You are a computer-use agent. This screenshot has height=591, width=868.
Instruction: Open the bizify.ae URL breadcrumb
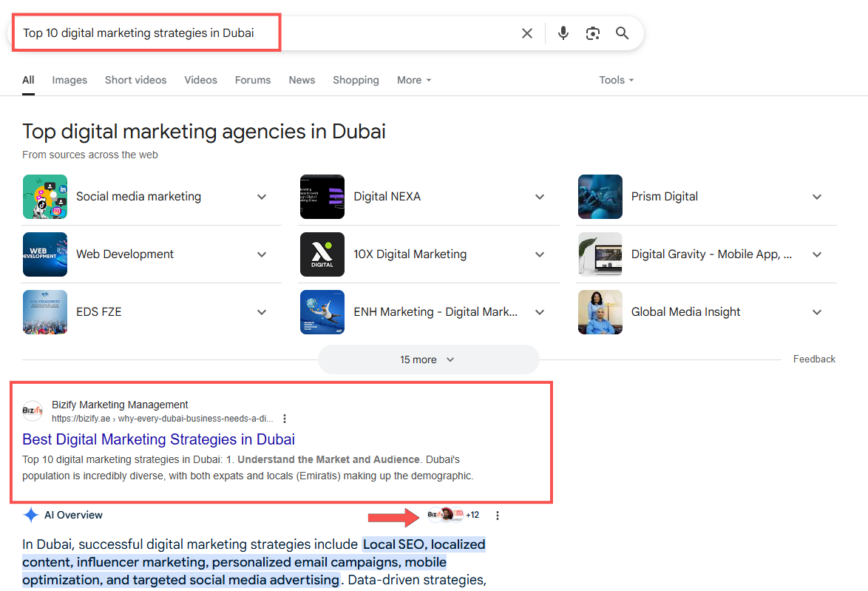[x=162, y=419]
